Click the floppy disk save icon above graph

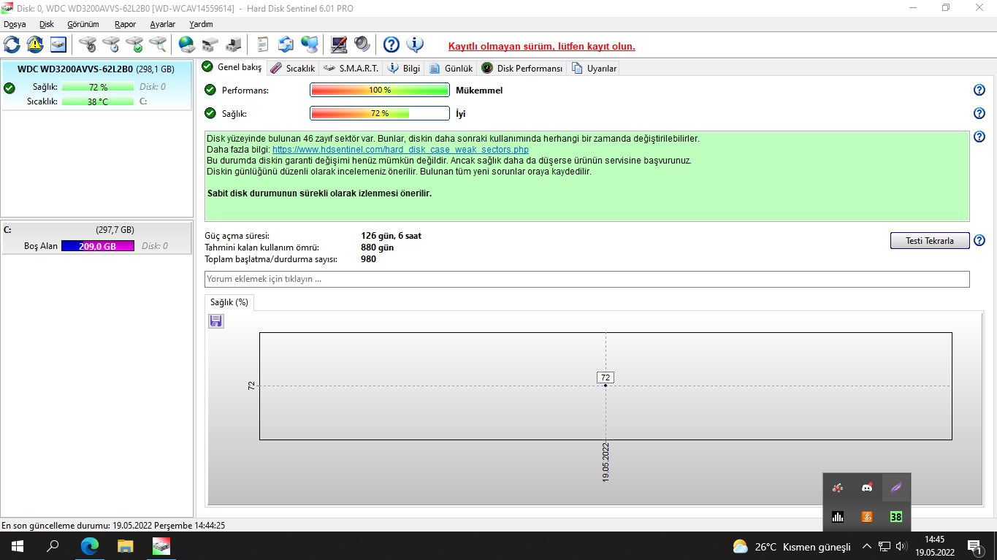point(216,321)
